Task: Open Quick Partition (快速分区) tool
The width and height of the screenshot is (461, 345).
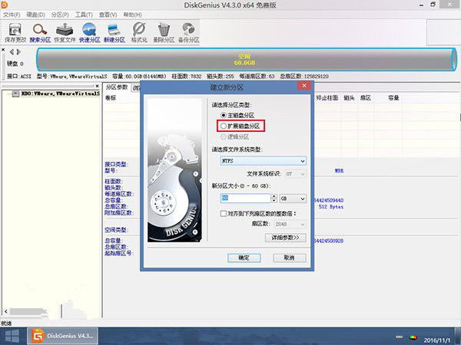Action: (89, 32)
